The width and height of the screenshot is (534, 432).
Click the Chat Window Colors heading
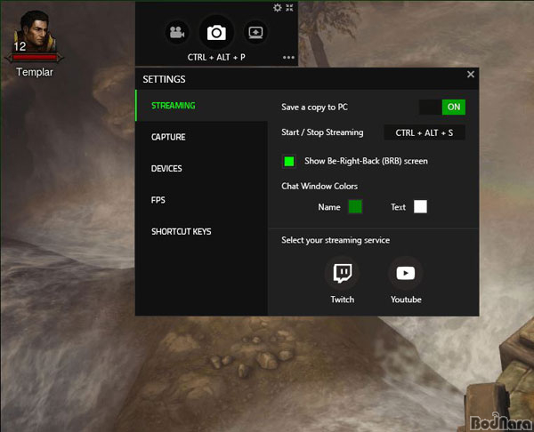320,187
